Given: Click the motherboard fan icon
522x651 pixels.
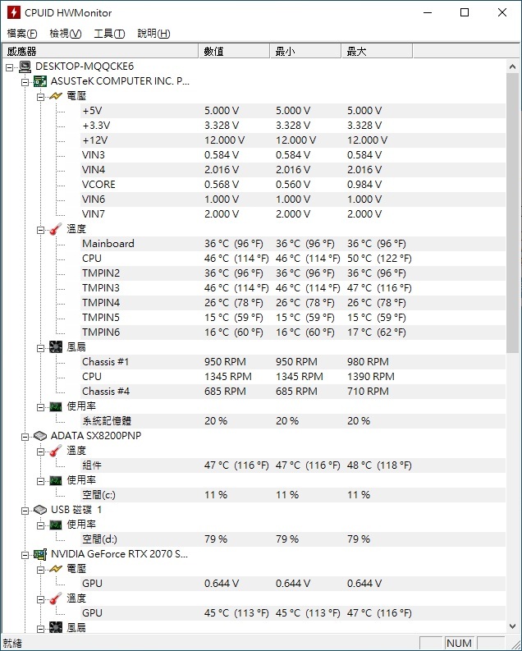Looking at the screenshot, I should pos(56,347).
